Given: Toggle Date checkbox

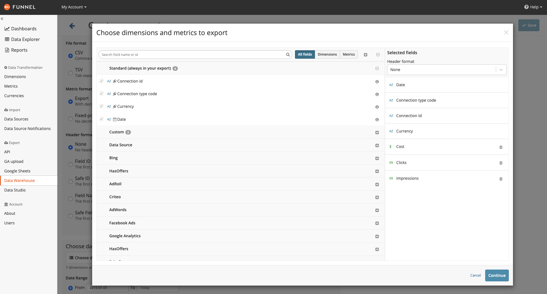Looking at the screenshot, I should [101, 119].
